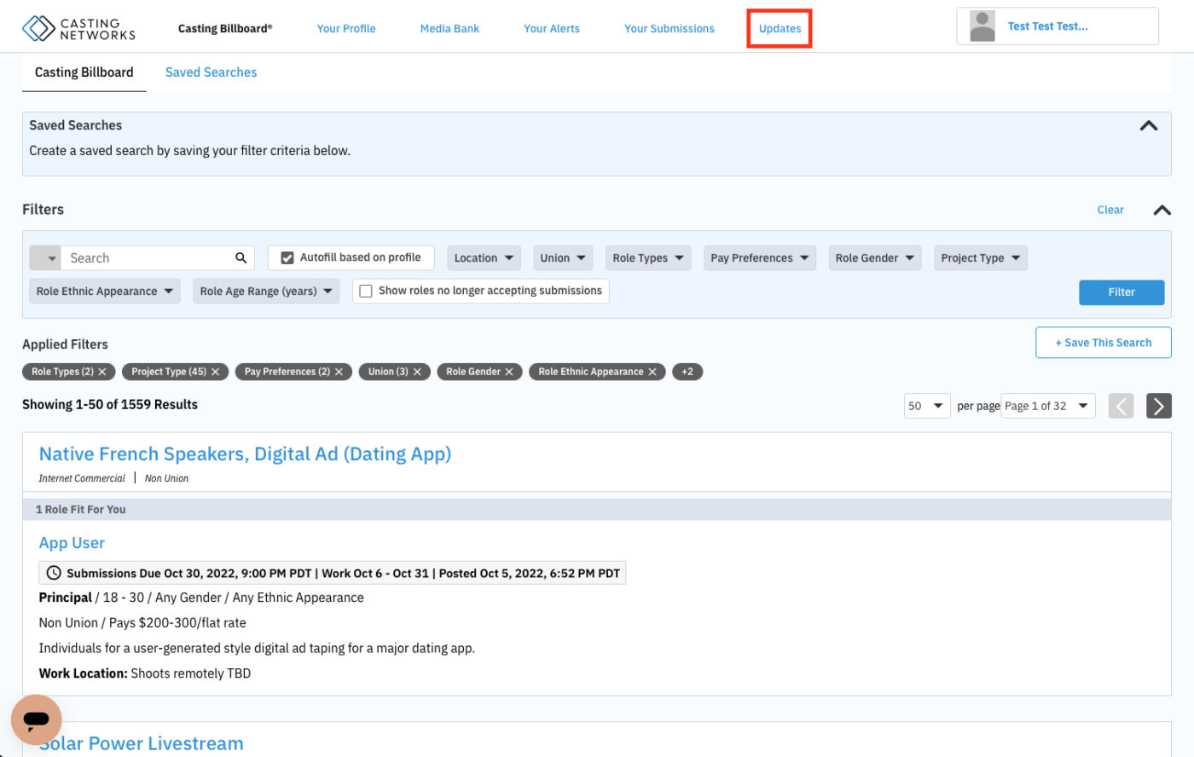Open the Role Types dropdown
Screen dimensions: 1194x757
(x=648, y=257)
